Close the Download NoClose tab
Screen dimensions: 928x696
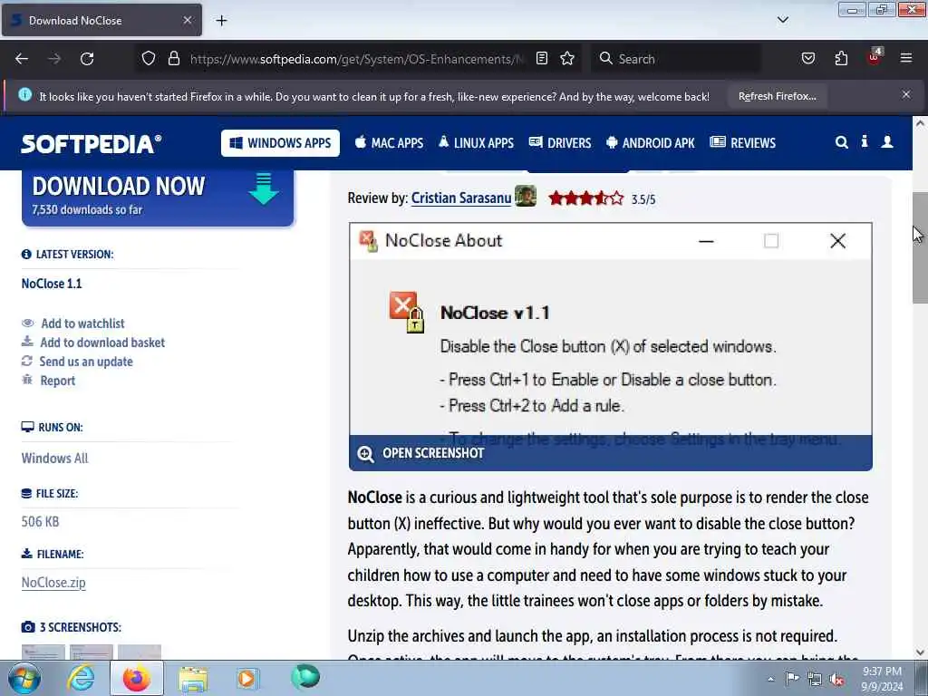pos(188,20)
